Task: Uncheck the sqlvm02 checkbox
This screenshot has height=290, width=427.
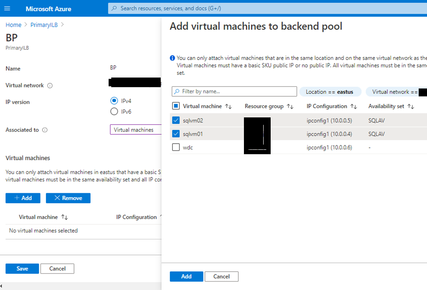Action: coord(176,120)
